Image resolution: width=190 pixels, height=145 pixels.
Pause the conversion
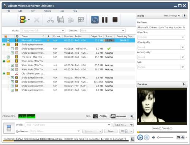105,20
